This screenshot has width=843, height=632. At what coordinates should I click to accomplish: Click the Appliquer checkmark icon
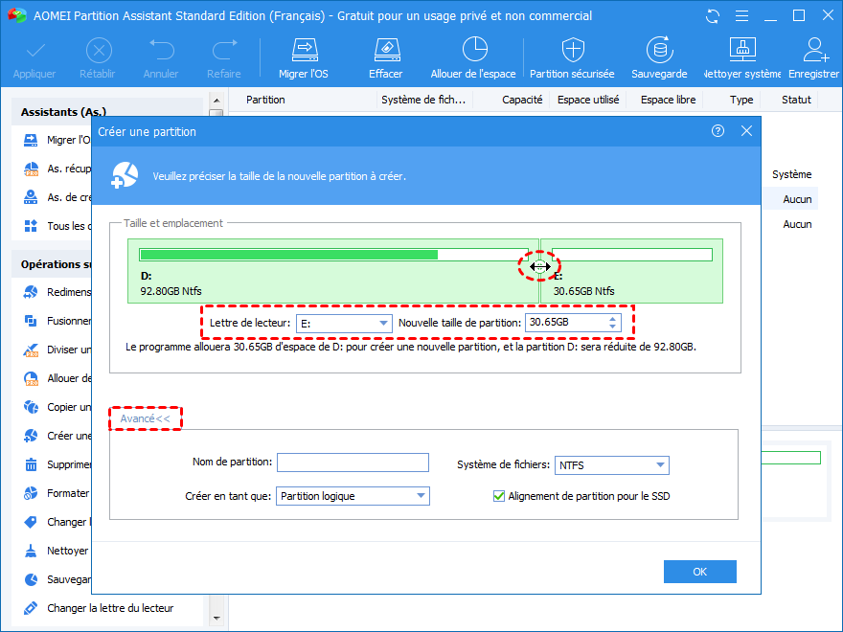tap(34, 51)
